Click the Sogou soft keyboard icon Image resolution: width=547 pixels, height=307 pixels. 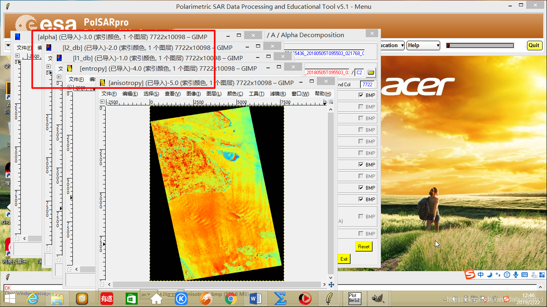pyautogui.click(x=525, y=275)
